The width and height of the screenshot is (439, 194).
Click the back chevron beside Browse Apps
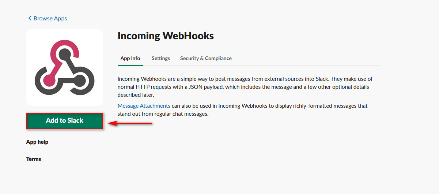click(x=30, y=18)
